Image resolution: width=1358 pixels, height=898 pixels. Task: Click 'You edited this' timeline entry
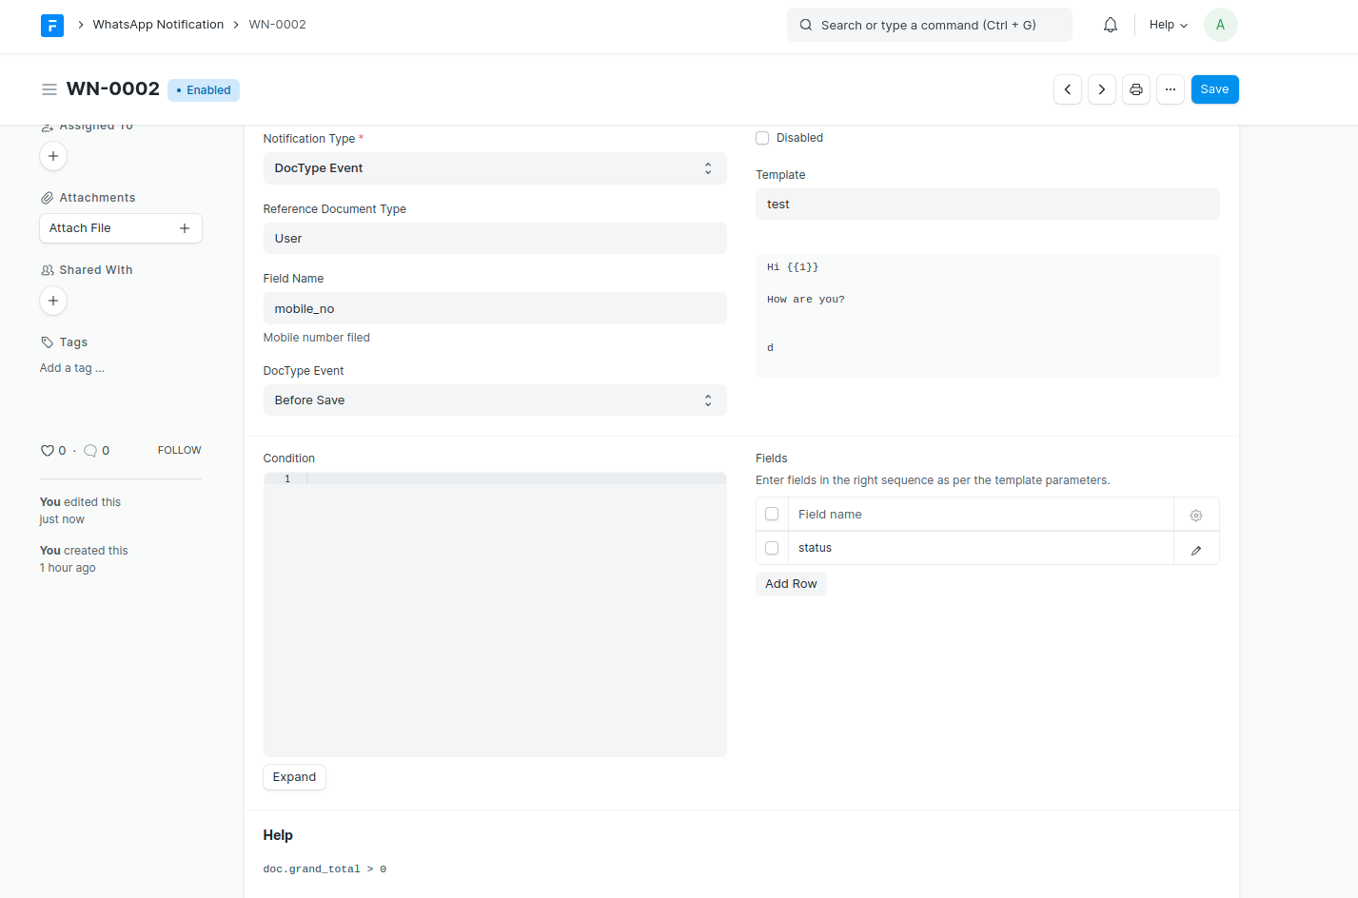coord(80,511)
